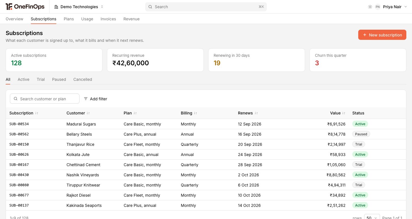Viewport: 412px width, 219px height.
Task: Click customer Chettinad Cement
Action: pyautogui.click(x=83, y=165)
